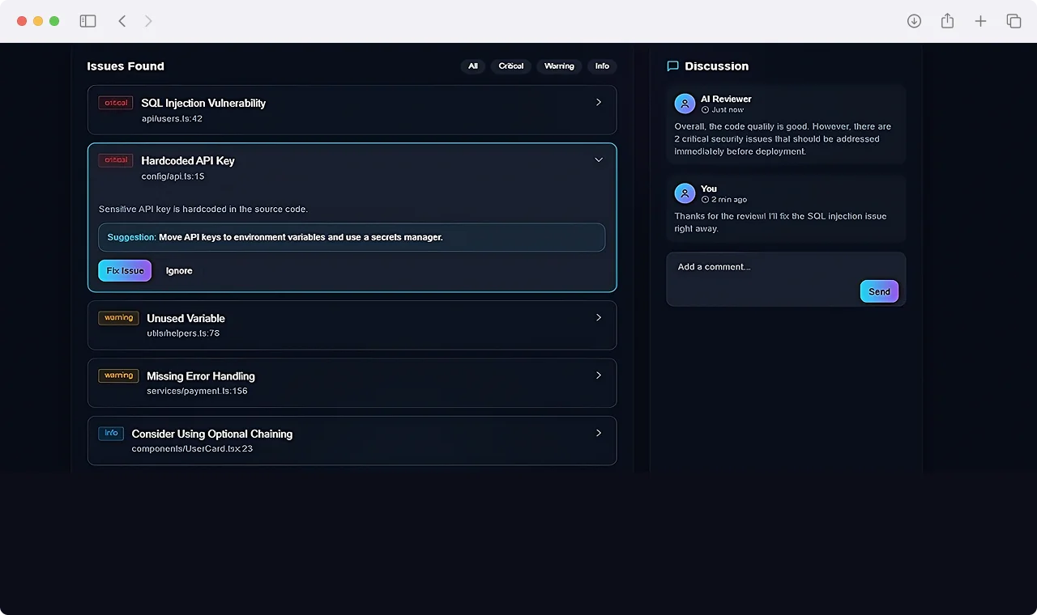The width and height of the screenshot is (1037, 615).
Task: Click the Discussion speech bubble icon
Action: [672, 66]
